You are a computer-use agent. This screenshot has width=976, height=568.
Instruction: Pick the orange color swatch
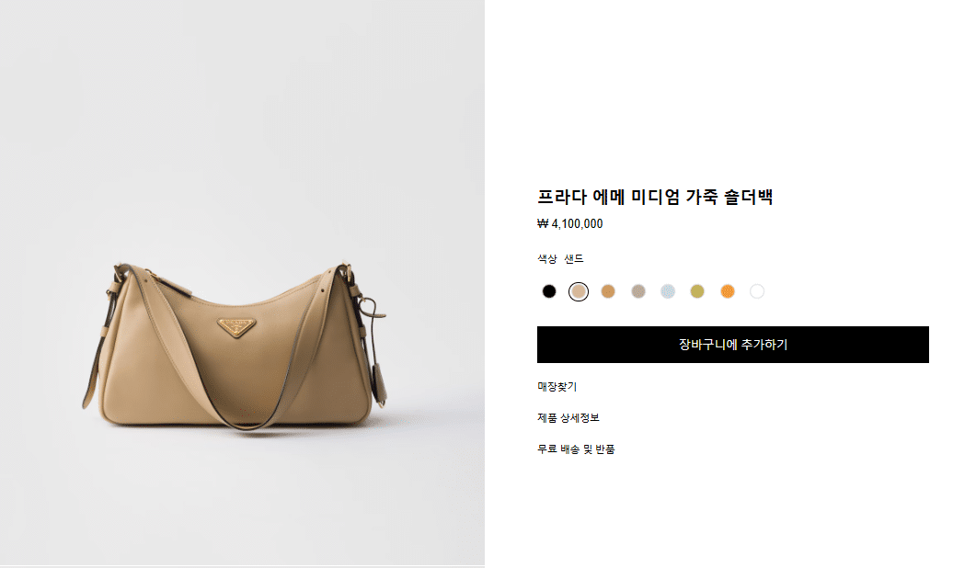tap(727, 291)
